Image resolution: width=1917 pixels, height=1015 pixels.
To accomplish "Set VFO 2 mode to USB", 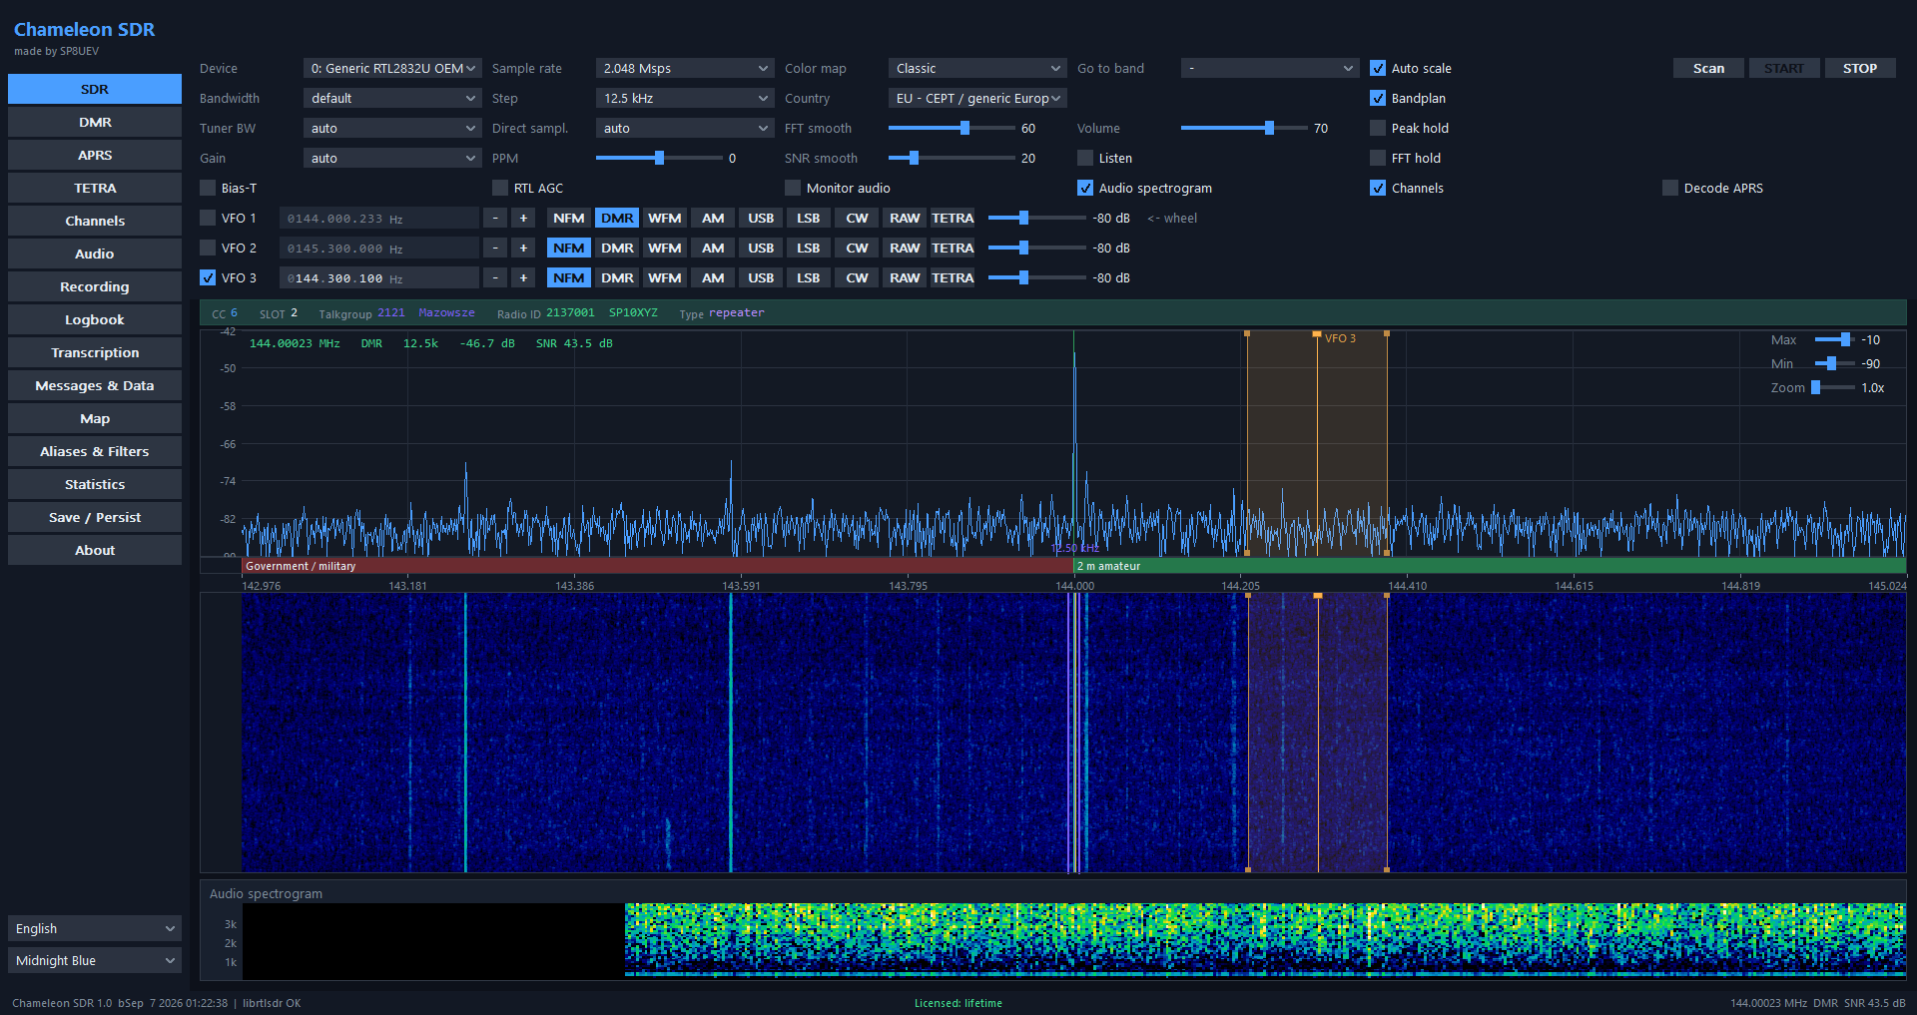I will [761, 248].
